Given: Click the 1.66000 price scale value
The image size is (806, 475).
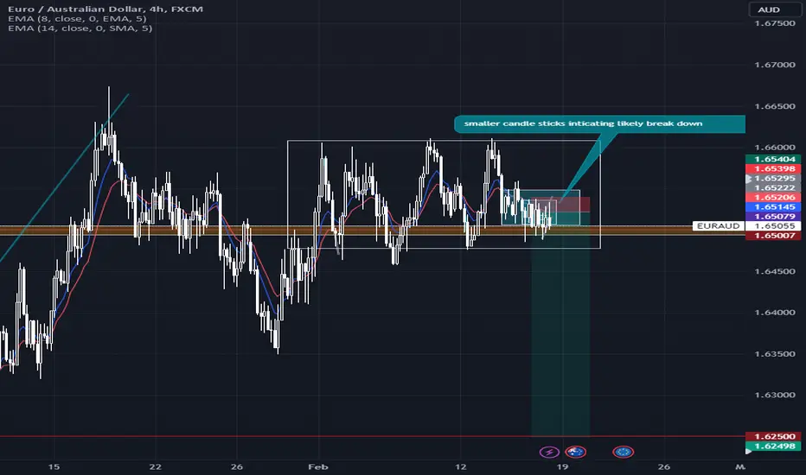Looking at the screenshot, I should (775, 148).
